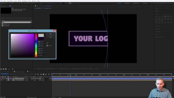Open Parent dropdown for Example logo layer
Viewport: 174px width, 98px height.
point(45,80)
